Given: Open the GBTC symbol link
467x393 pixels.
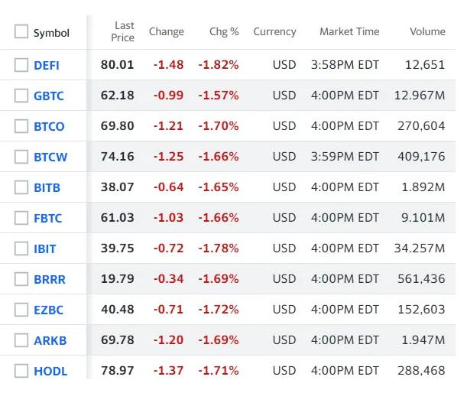Looking at the screenshot, I should 49,96.
